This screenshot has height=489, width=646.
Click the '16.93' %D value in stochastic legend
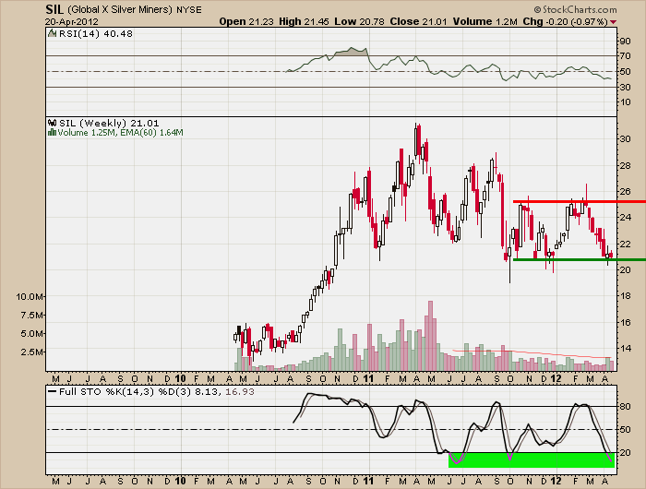point(240,391)
